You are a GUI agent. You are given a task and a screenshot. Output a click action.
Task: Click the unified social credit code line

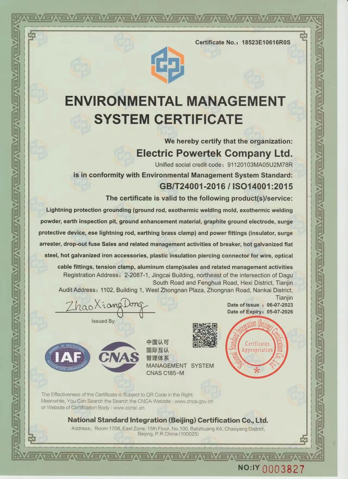point(224,165)
